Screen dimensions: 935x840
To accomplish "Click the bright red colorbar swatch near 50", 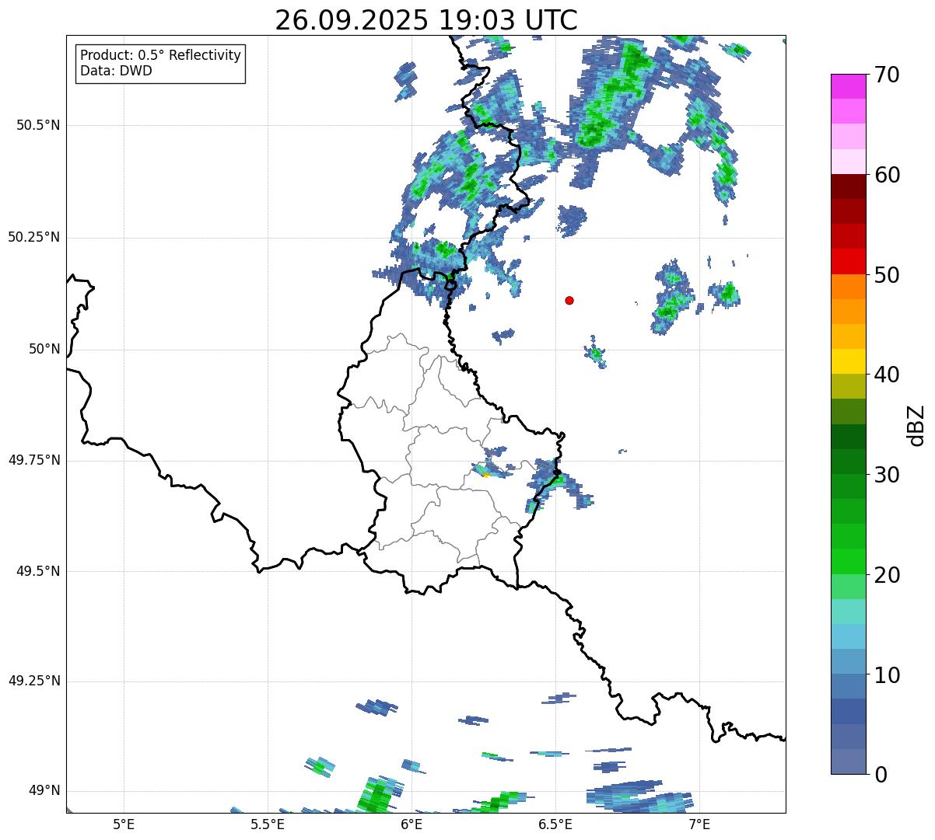I will point(848,262).
